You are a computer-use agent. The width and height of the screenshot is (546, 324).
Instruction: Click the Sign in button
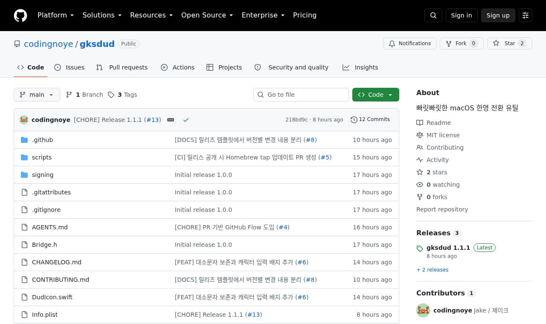point(462,15)
